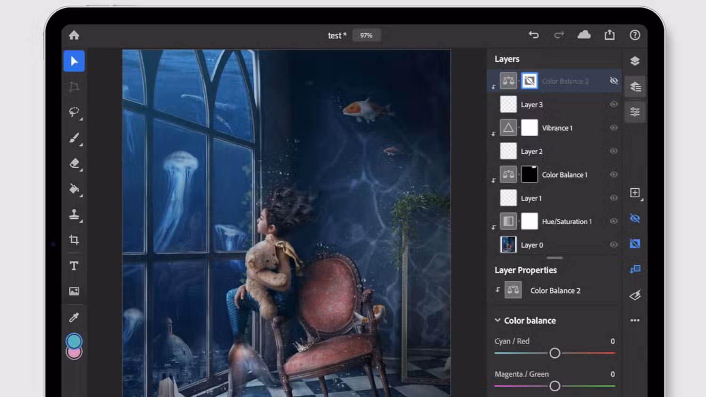706x397 pixels.
Task: Select the Transform tool
Action: coord(74,87)
